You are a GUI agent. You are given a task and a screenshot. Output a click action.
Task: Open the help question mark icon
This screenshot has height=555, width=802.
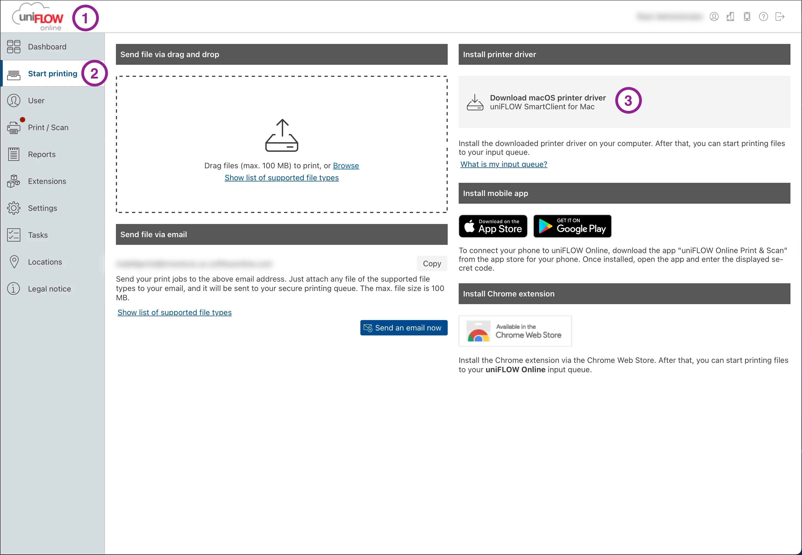pos(763,16)
